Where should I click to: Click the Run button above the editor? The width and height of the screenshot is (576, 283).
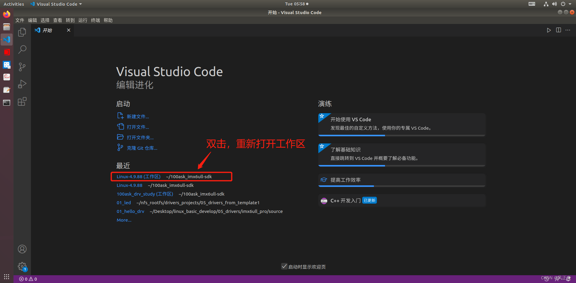click(x=549, y=30)
